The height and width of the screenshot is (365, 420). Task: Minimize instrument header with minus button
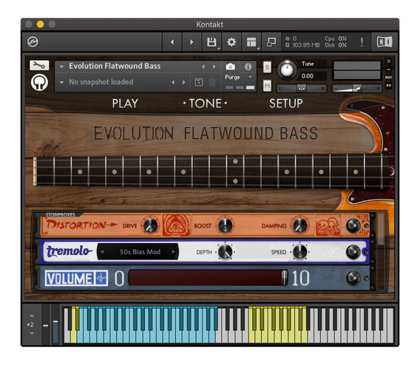tap(389, 69)
